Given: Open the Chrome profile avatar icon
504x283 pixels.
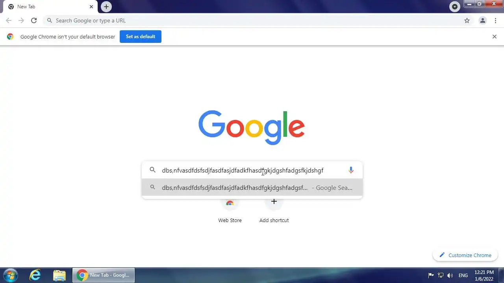Looking at the screenshot, I should click(x=482, y=20).
